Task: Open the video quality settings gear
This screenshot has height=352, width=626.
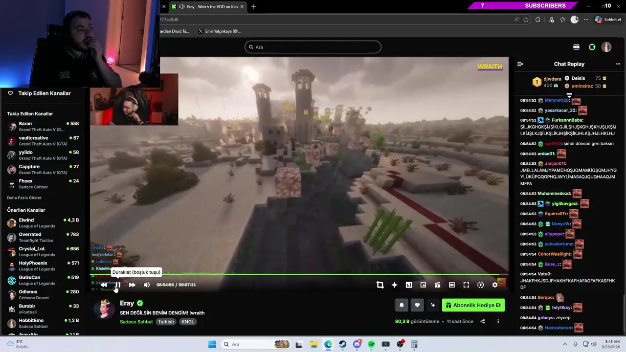Action: click(x=495, y=285)
